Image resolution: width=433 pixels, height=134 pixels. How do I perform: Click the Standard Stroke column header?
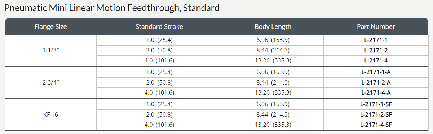coord(159,26)
